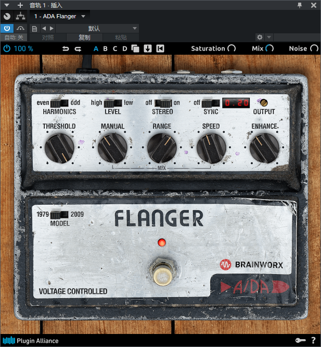The image size is (321, 347).
Task: Click the previous preset arrow
Action: coord(44,28)
